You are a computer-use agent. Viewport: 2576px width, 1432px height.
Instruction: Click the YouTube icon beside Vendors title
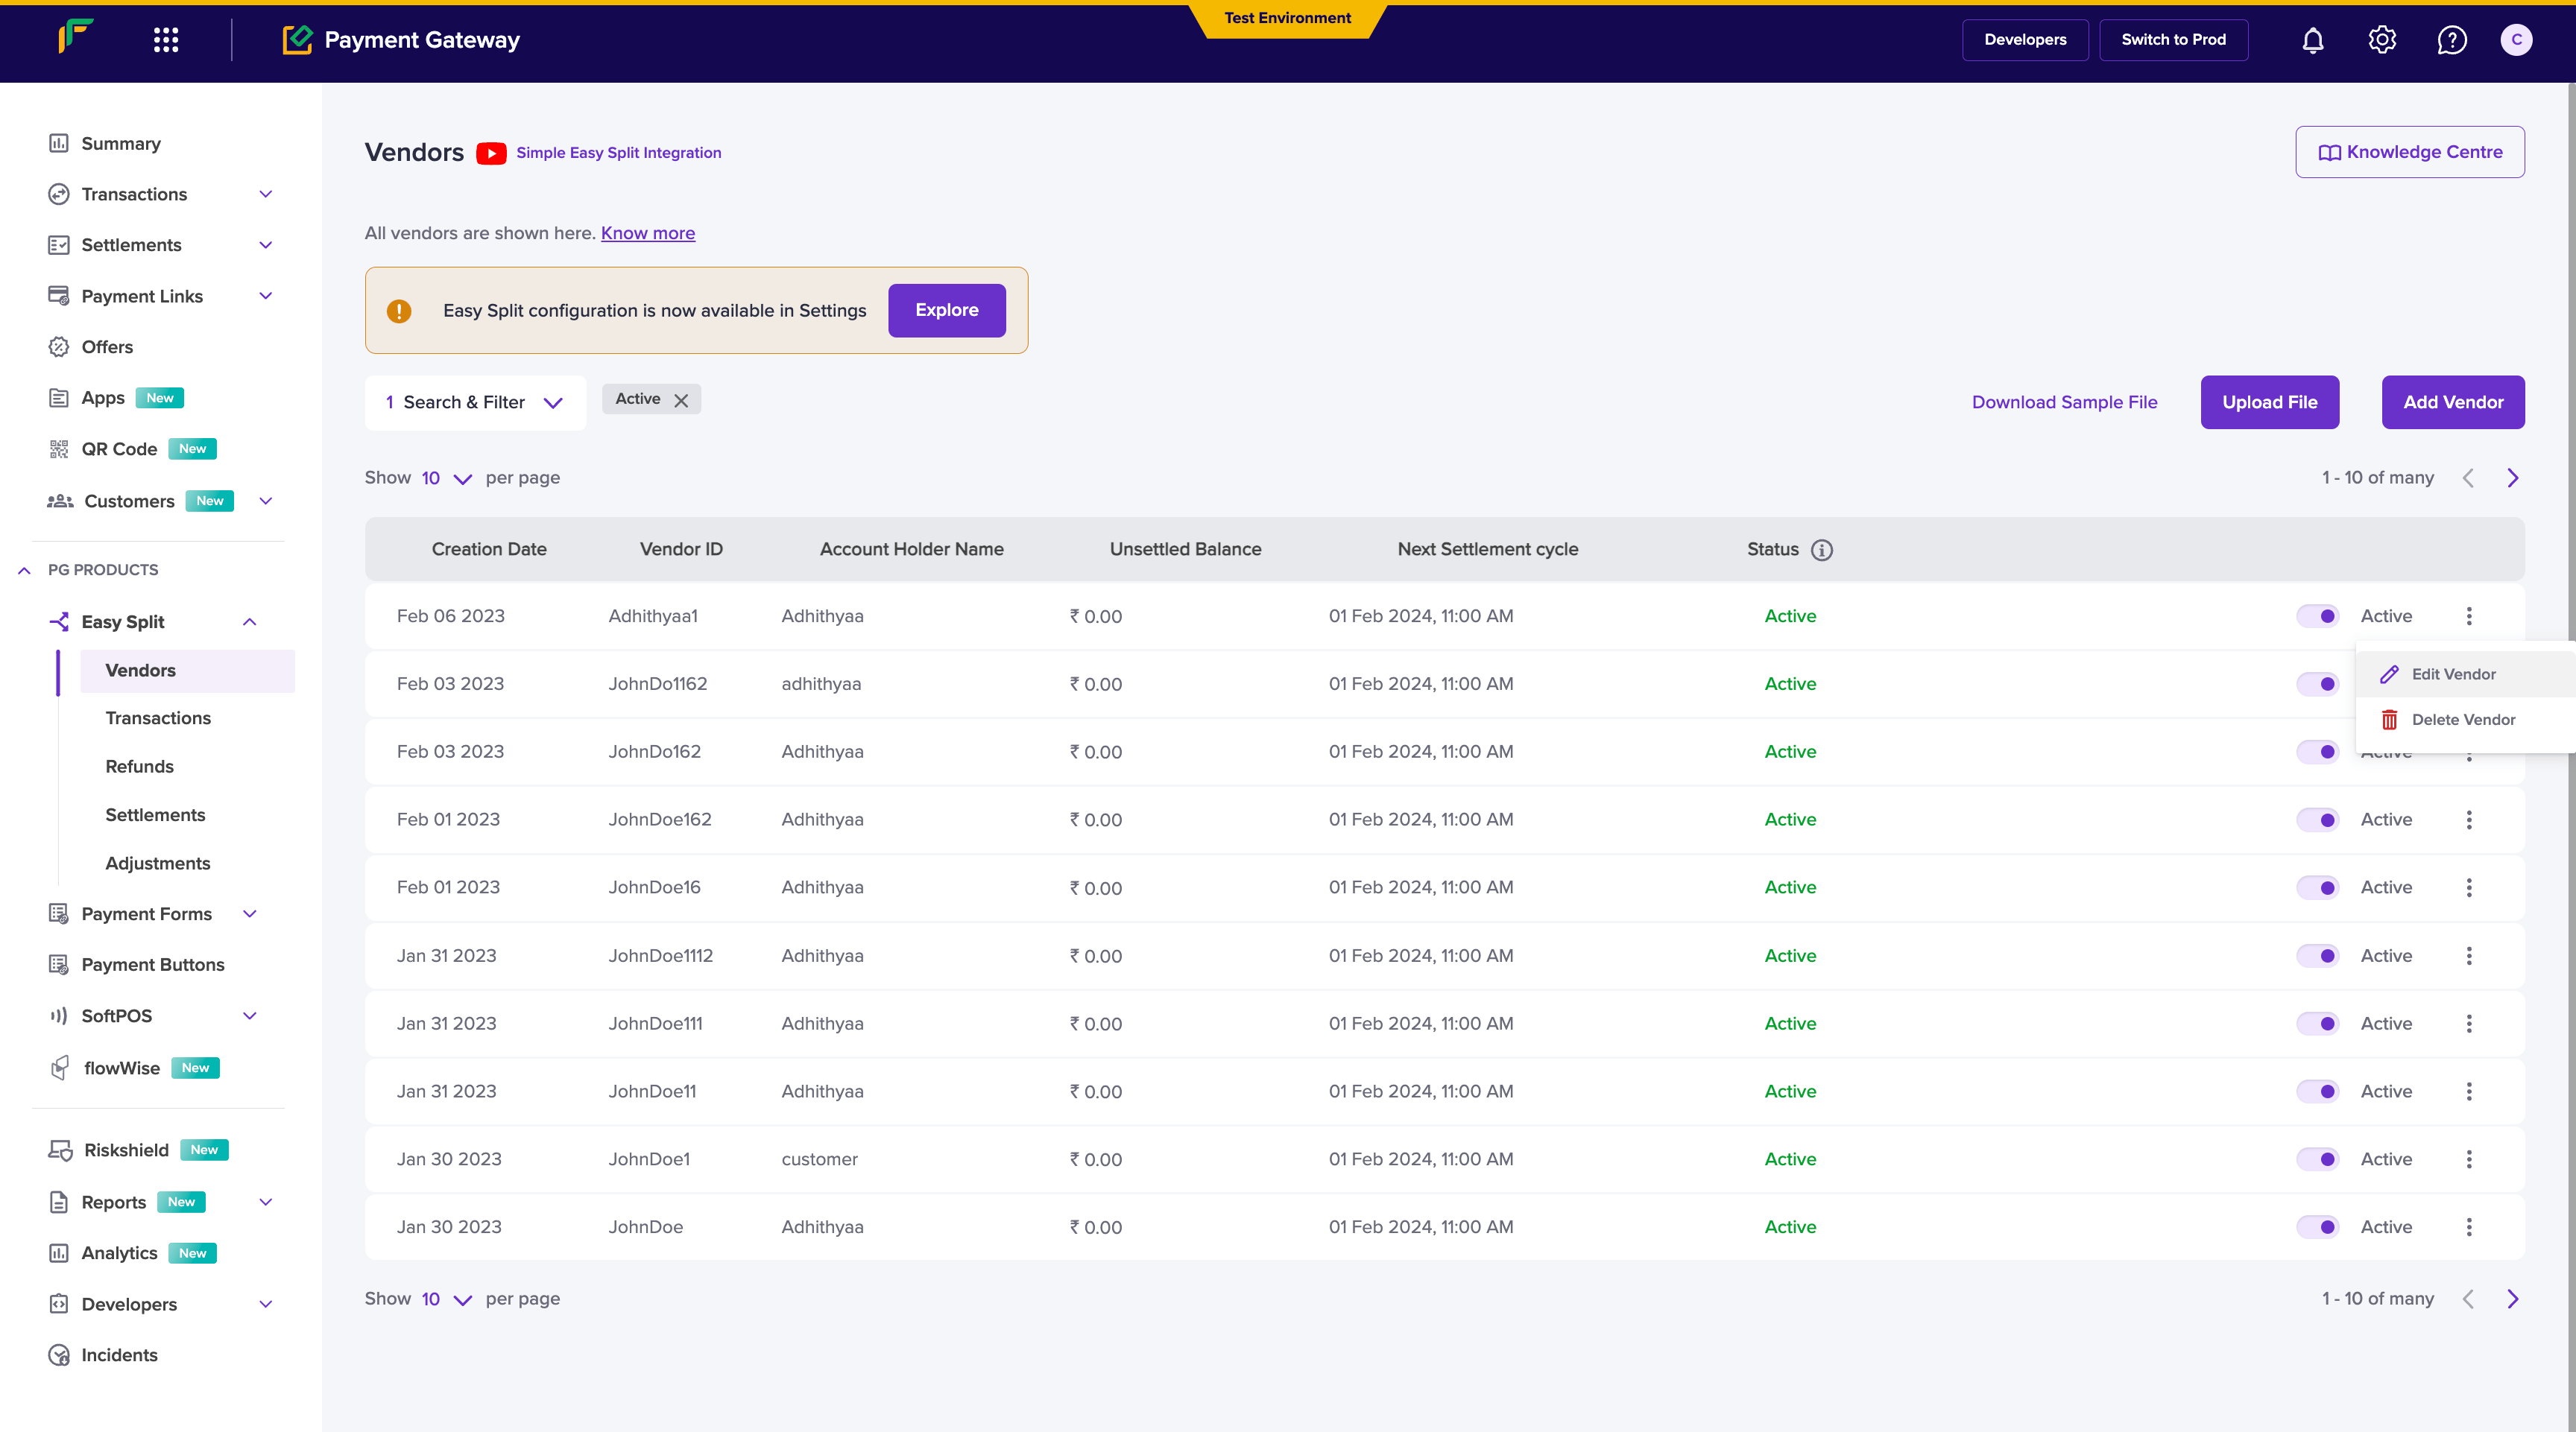pyautogui.click(x=491, y=153)
